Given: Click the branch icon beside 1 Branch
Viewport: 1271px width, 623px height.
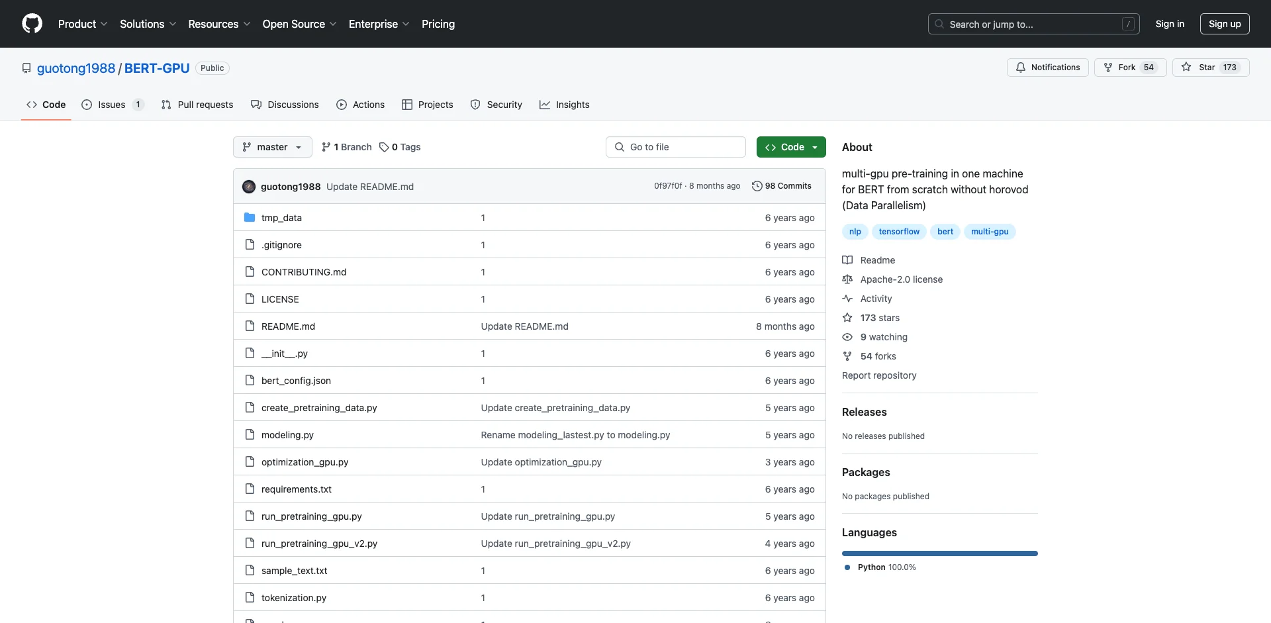Looking at the screenshot, I should point(326,147).
